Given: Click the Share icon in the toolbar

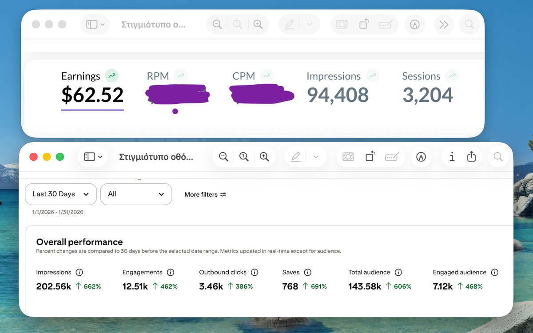Looking at the screenshot, I should (x=471, y=157).
